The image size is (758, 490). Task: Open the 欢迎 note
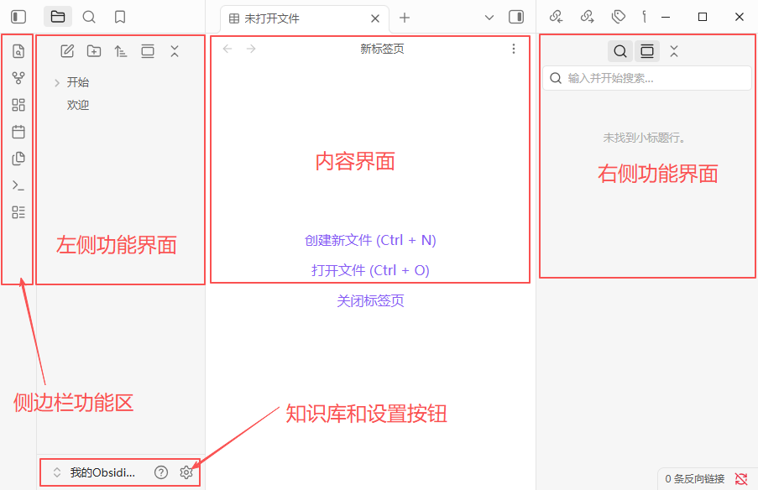coord(78,105)
